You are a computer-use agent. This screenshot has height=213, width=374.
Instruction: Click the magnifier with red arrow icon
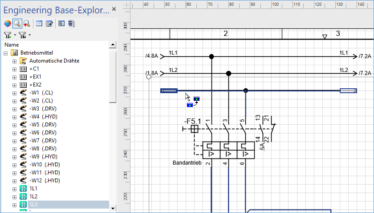(27, 24)
